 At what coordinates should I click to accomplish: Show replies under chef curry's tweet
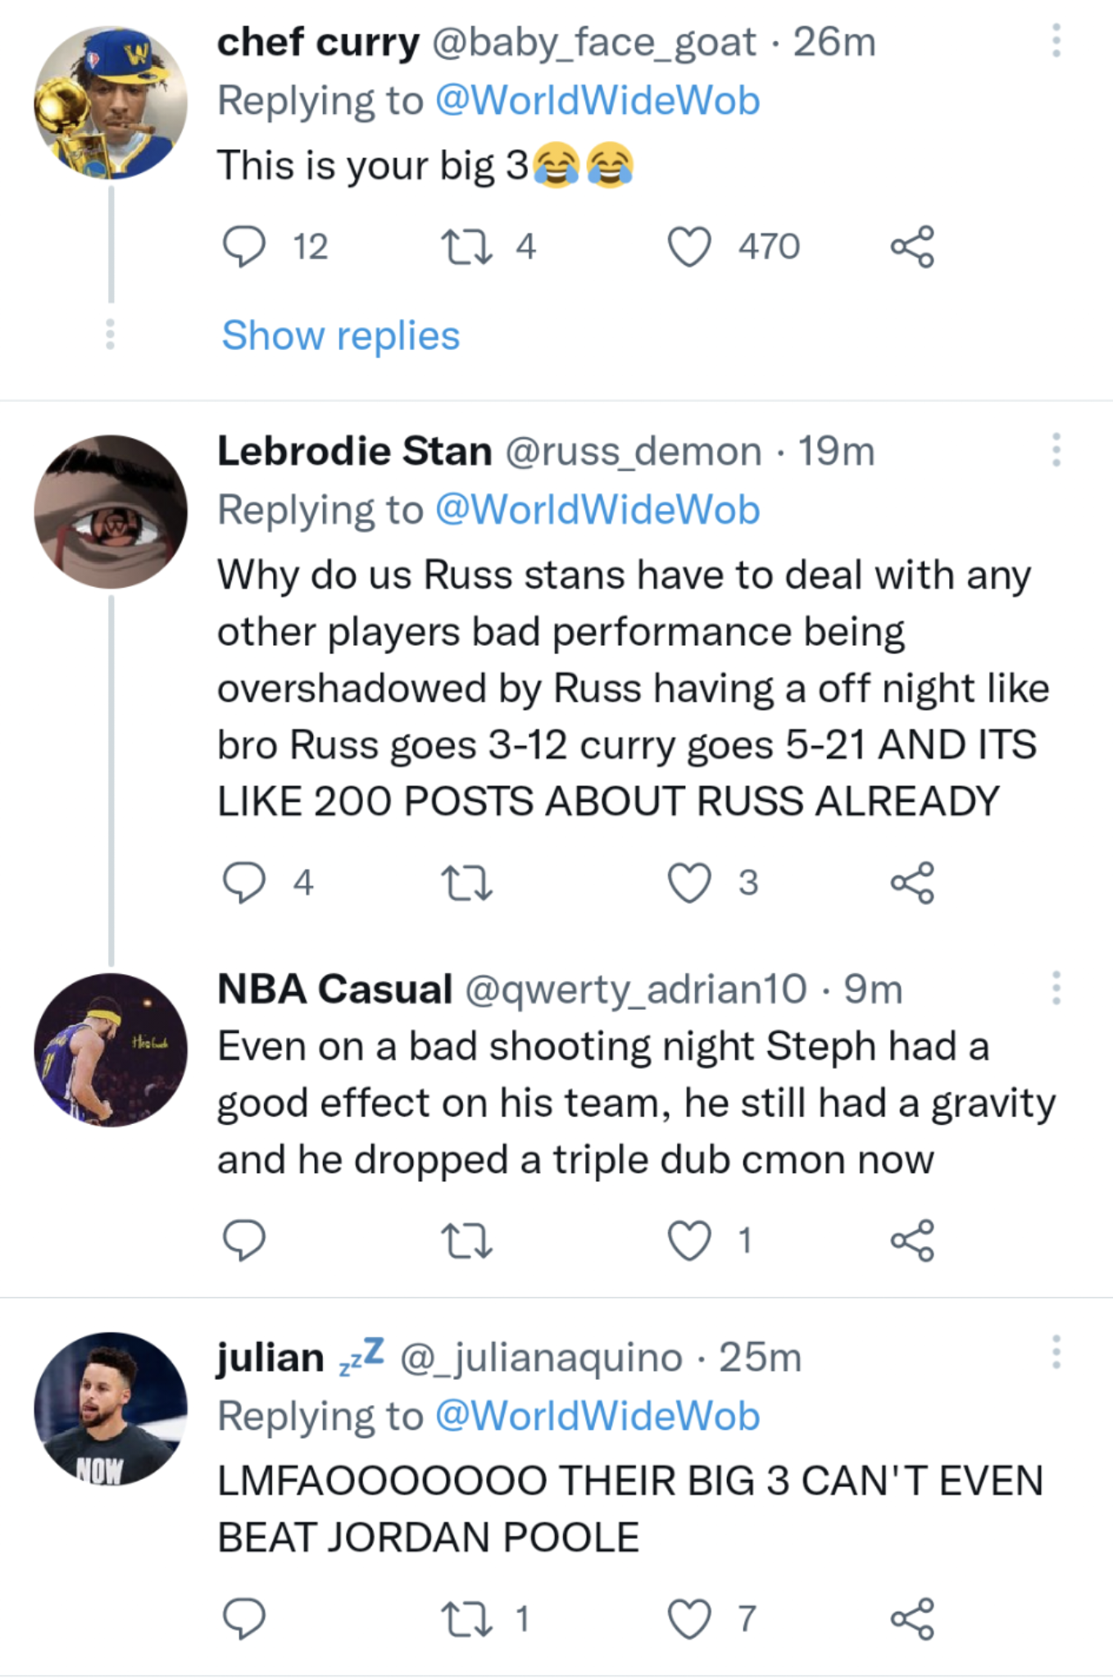tap(341, 335)
